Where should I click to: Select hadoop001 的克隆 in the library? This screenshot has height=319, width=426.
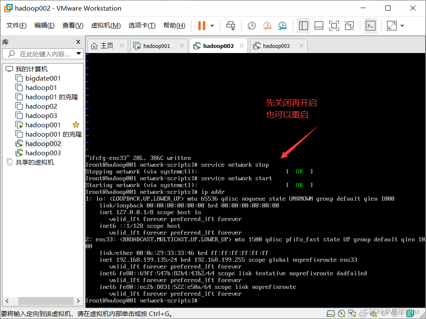[53, 134]
